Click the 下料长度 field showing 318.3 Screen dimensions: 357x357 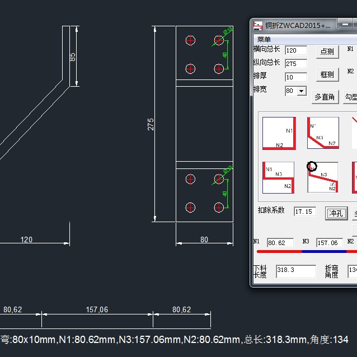tap(296, 271)
